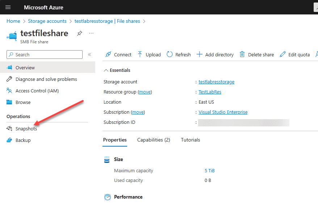
Task: Click the 5 TiB maximum capacity link
Action: [x=209, y=171]
